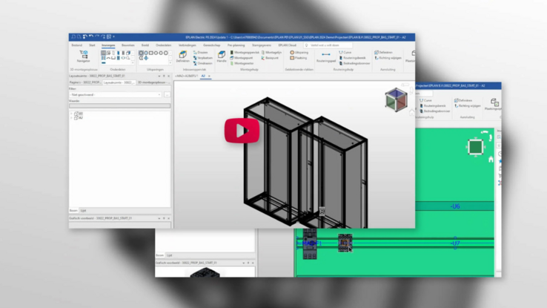Select Bedradingsdoorvoer in front window ribbon
Image resolution: width=547 pixels, height=308 pixels.
click(354, 64)
